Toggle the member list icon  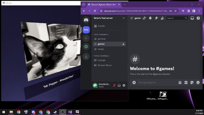[162, 18]
